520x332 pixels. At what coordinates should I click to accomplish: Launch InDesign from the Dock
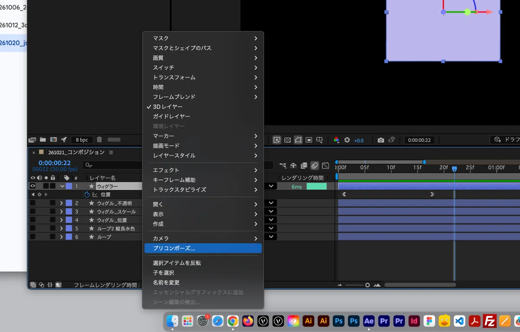coord(414,321)
